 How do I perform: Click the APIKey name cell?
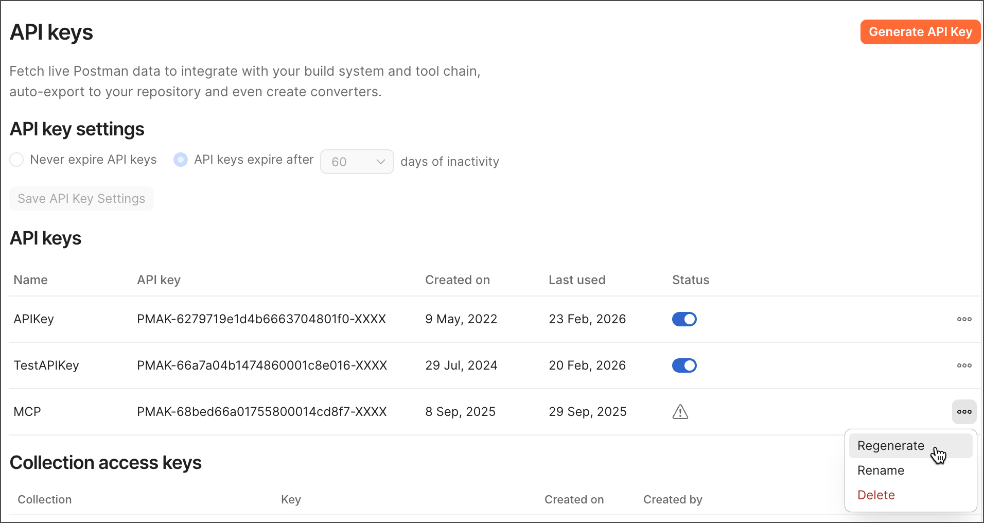34,319
